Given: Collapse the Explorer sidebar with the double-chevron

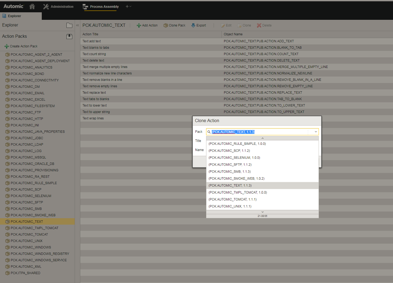Looking at the screenshot, I should [x=77, y=25].
